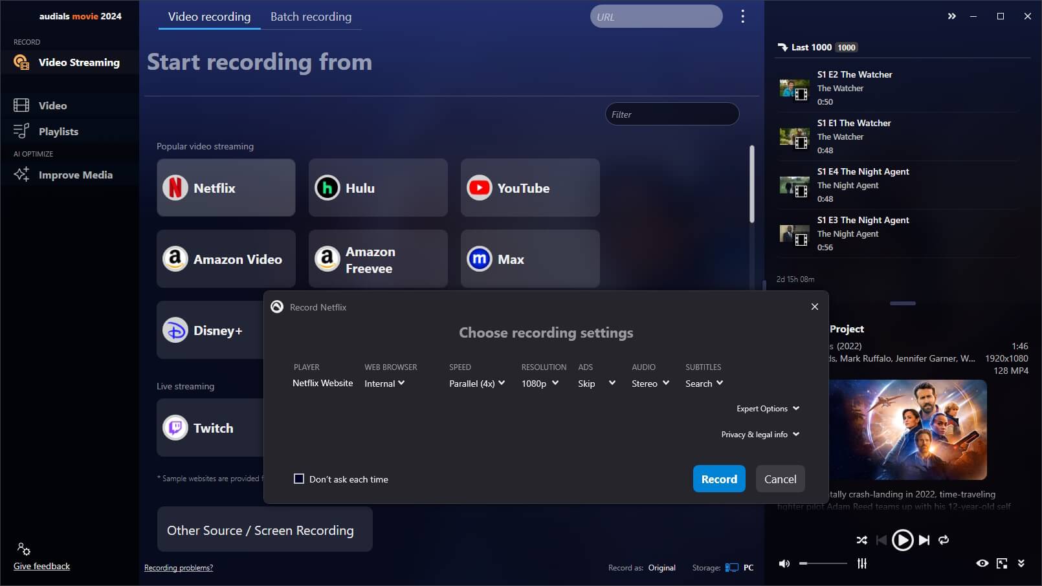This screenshot has height=586, width=1042.
Task: Select S1 E2 The Watcher recording
Action: pos(897,88)
